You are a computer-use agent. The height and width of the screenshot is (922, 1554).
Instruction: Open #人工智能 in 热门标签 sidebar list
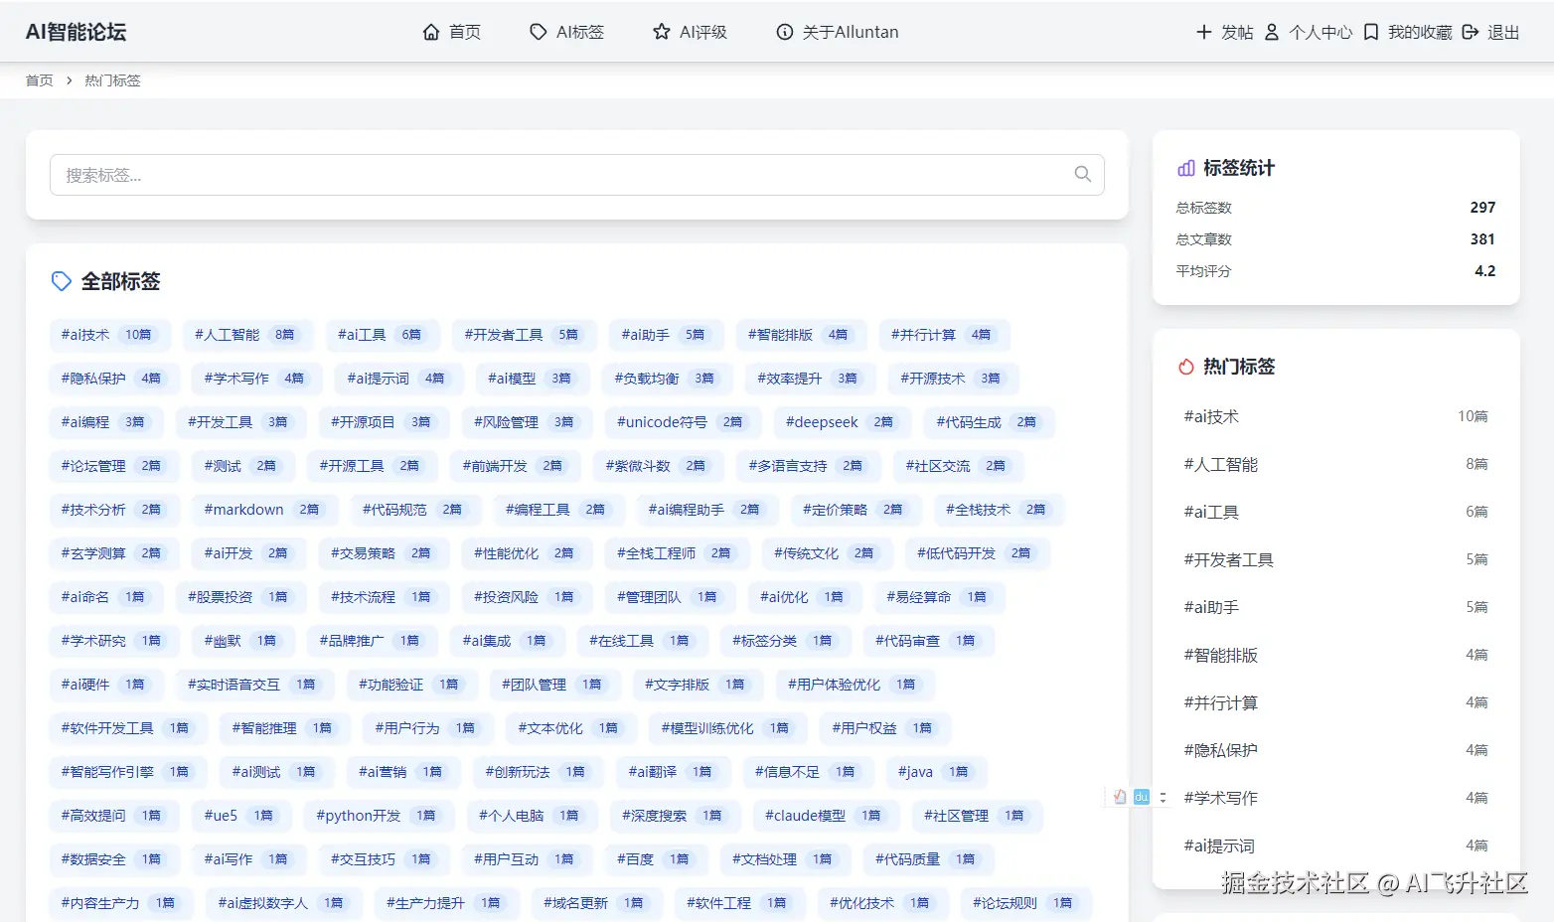(1335, 464)
